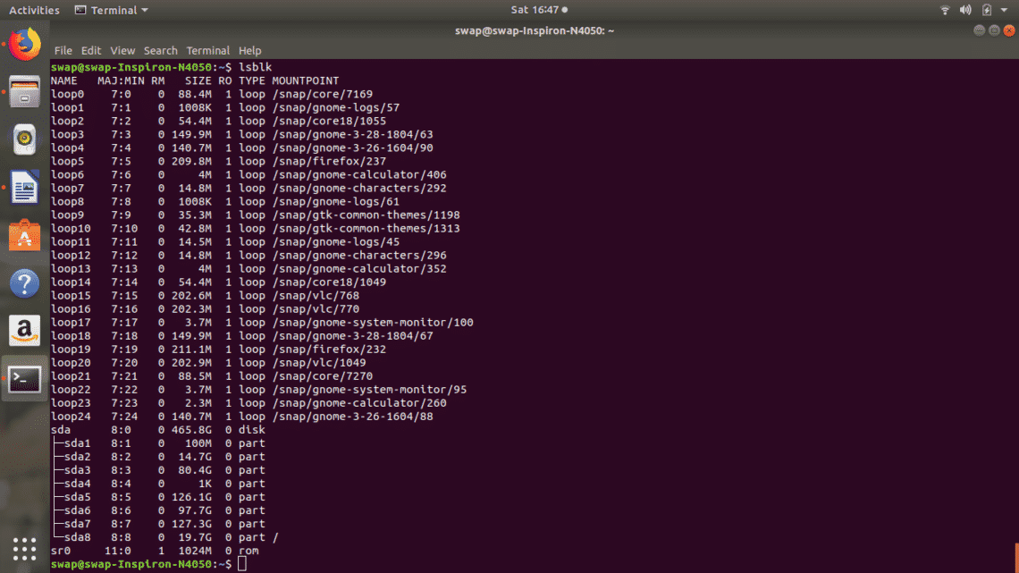Open the Terminal app menu dropdown in top bar
This screenshot has height=573, width=1019.
[112, 10]
